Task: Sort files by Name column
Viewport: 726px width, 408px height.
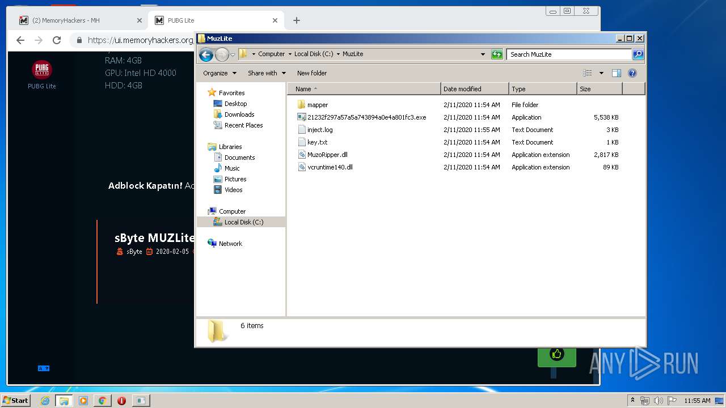Action: [364, 89]
